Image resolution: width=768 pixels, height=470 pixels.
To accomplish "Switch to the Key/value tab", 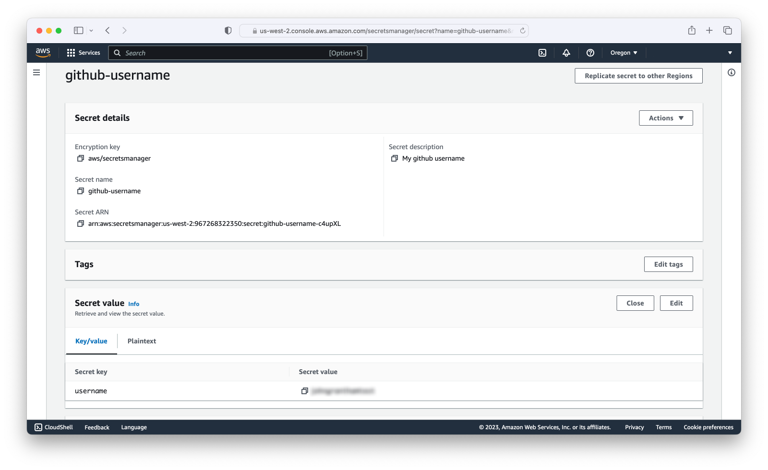I will 91,341.
